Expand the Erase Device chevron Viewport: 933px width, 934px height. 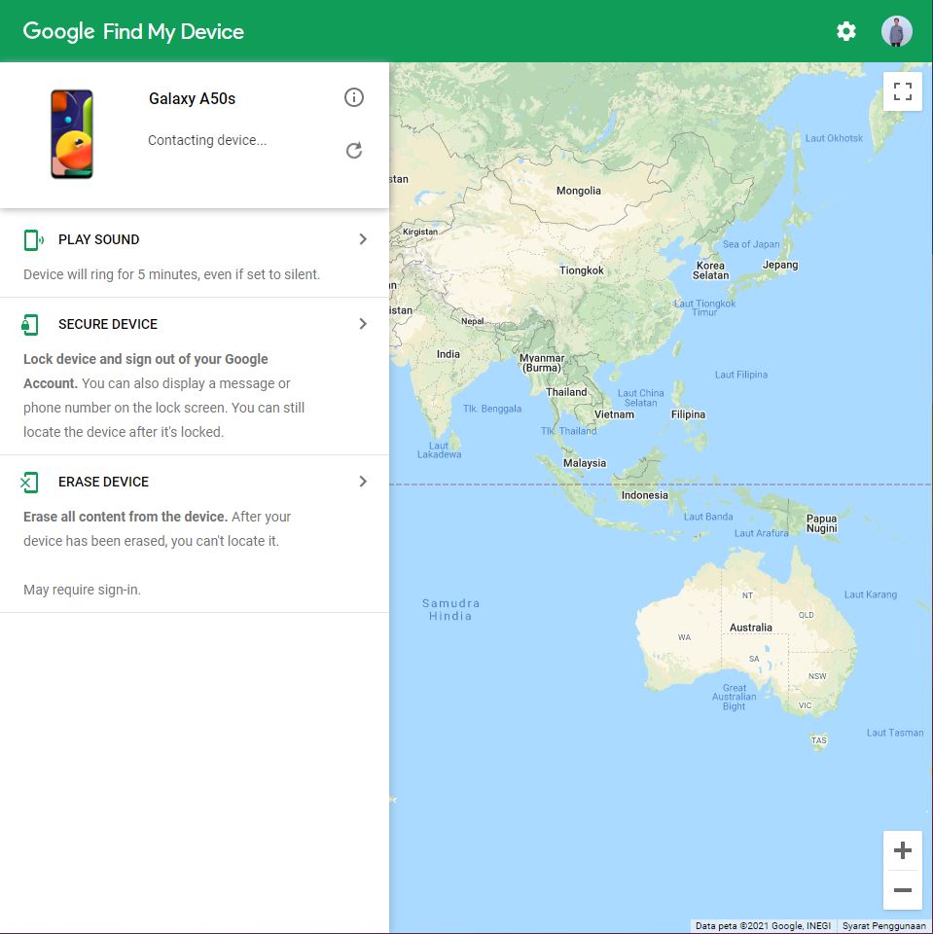click(x=363, y=482)
